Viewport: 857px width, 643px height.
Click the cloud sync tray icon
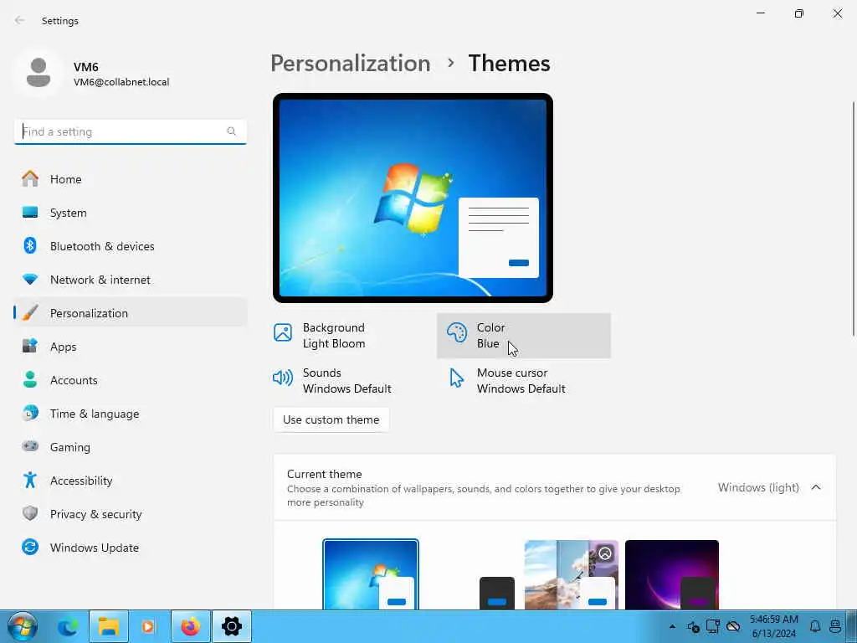733,626
